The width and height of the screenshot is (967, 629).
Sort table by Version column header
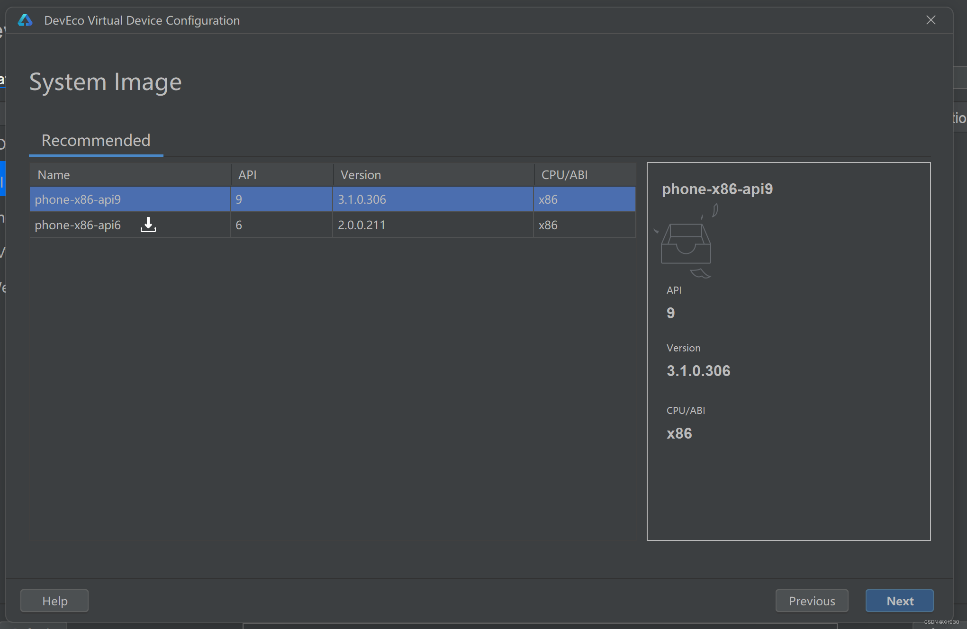361,175
